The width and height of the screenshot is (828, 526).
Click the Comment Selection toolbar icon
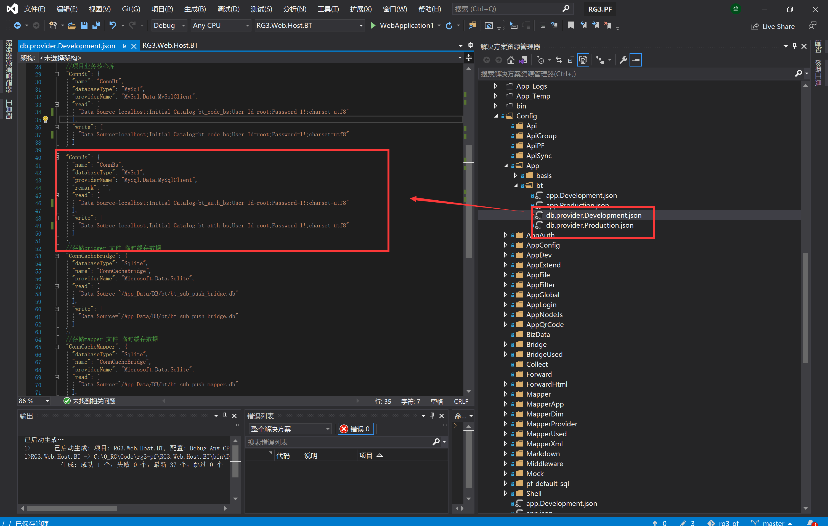[542, 25]
